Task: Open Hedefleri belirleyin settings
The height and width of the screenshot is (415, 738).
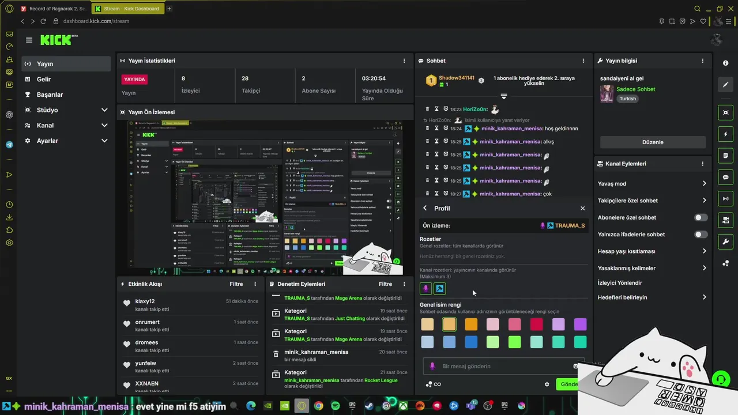Action: tap(652, 297)
